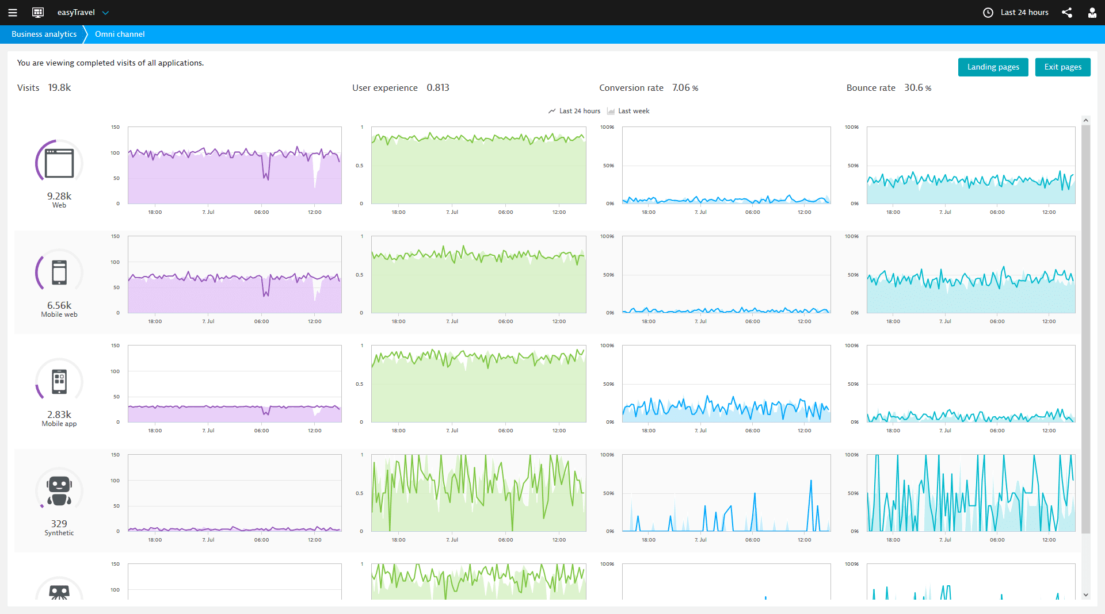Open the Mobile app bounce rate chart
This screenshot has height=614, width=1105.
click(x=971, y=384)
